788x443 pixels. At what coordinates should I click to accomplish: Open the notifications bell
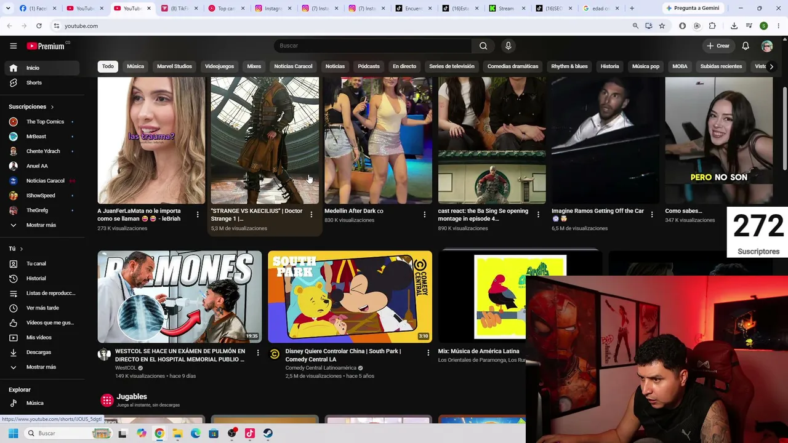pos(745,46)
